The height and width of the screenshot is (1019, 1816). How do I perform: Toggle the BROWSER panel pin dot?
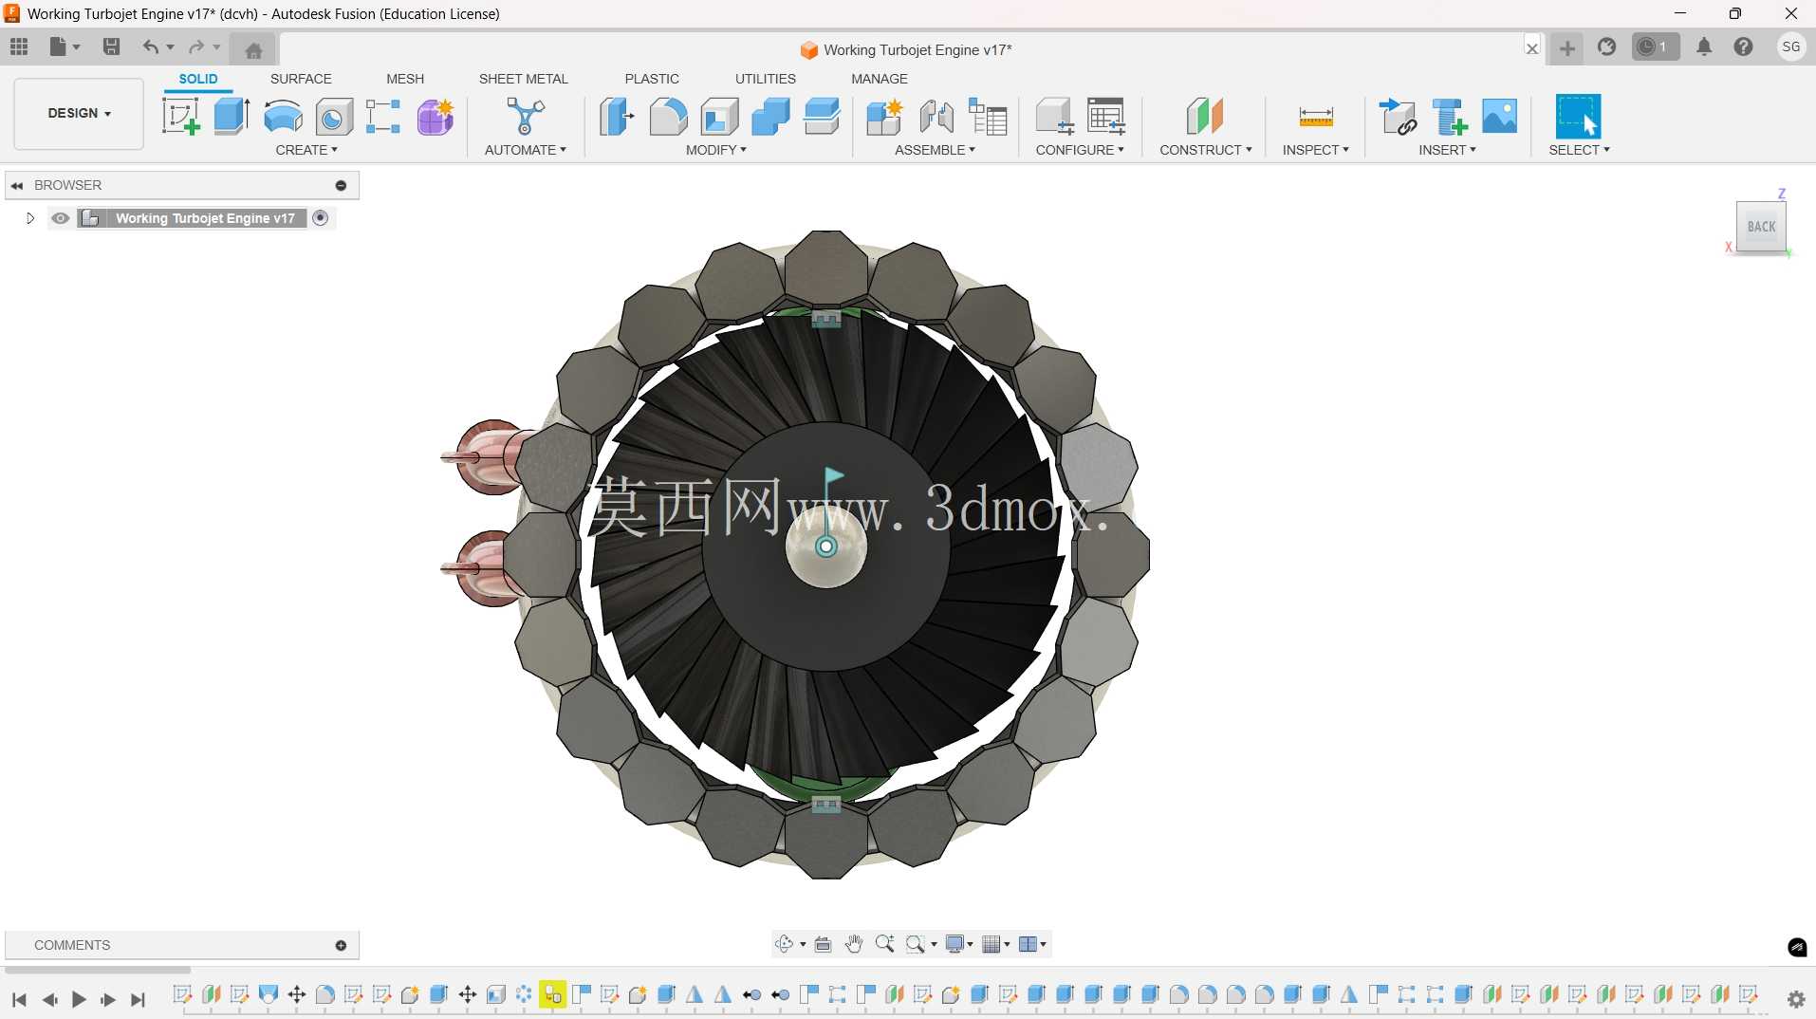pyautogui.click(x=341, y=185)
